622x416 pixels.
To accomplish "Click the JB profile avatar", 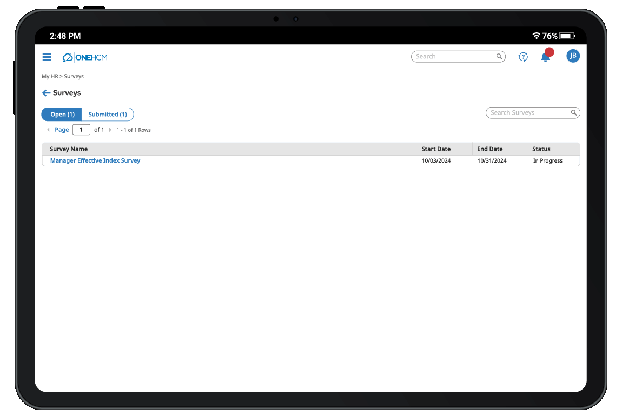I will coord(573,56).
